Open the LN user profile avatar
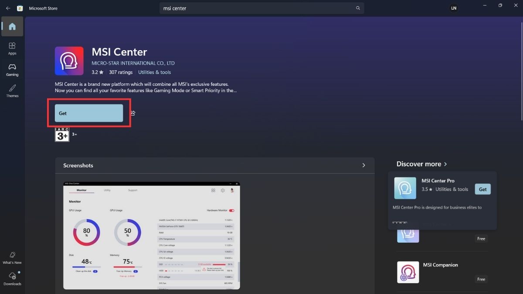Image resolution: width=523 pixels, height=294 pixels. (454, 8)
